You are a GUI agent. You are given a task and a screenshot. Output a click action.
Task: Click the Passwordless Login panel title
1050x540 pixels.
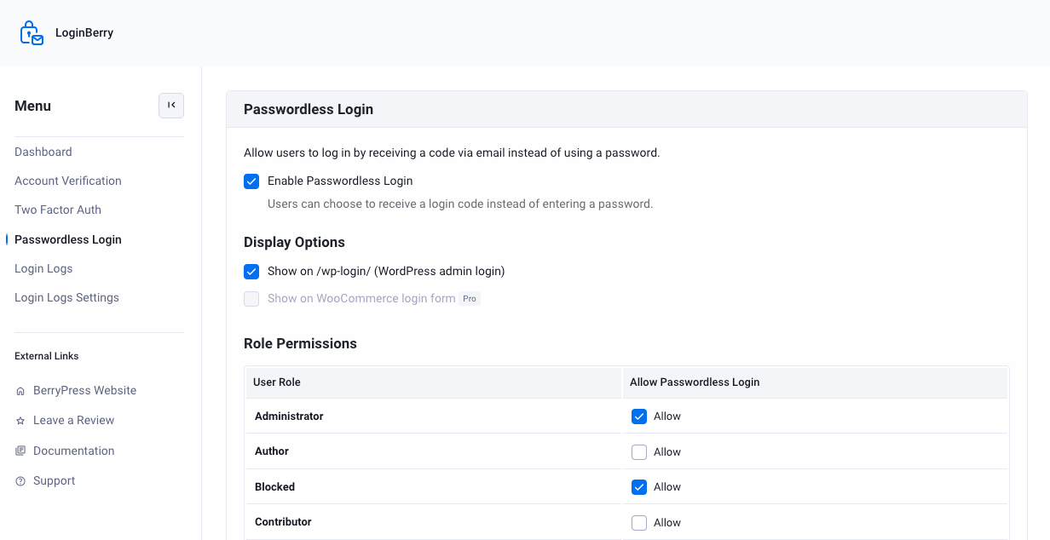coord(309,110)
